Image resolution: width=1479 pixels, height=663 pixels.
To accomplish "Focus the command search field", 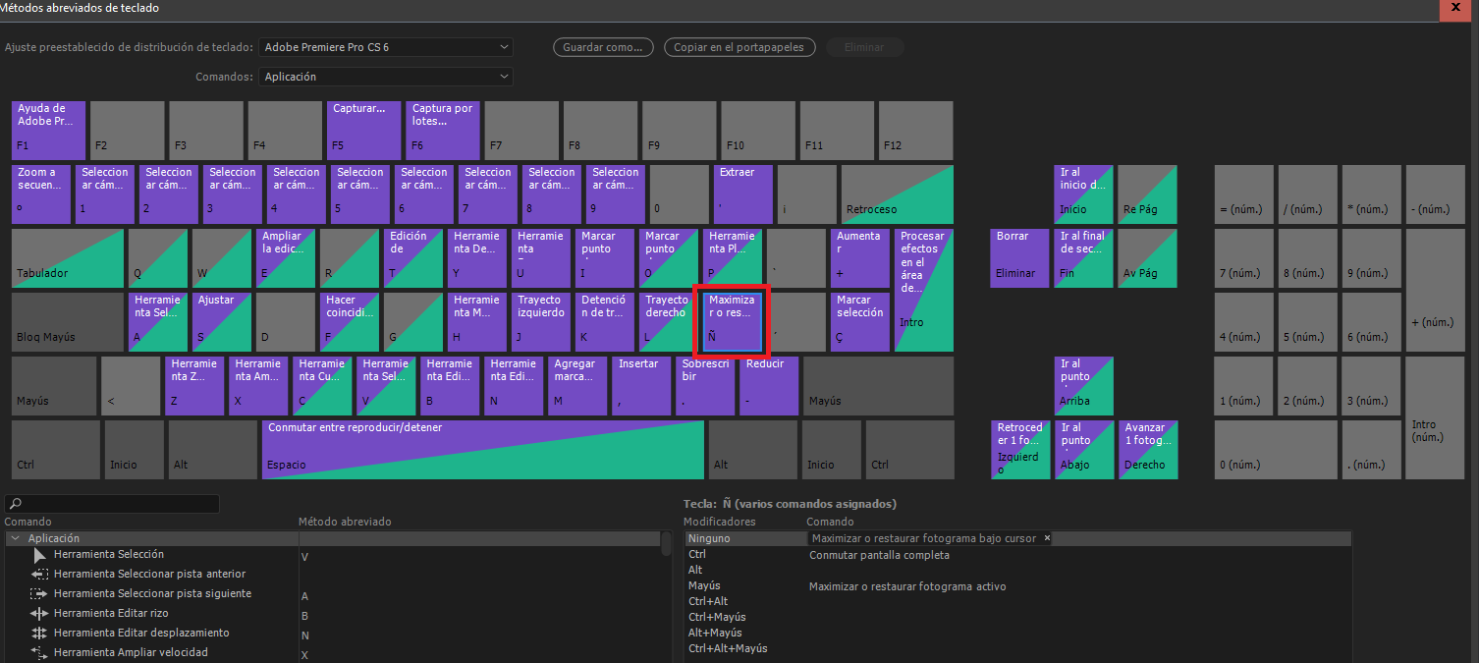I will pos(112,504).
